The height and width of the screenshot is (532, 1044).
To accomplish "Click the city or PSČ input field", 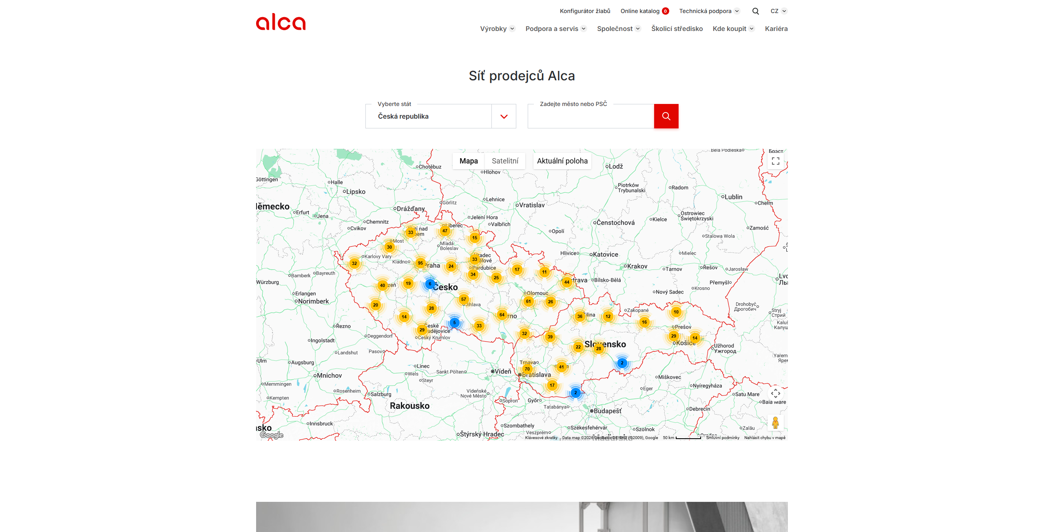I will tap(591, 116).
